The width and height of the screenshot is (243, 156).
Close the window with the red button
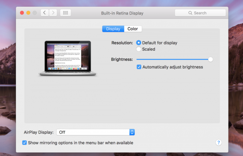point(22,13)
